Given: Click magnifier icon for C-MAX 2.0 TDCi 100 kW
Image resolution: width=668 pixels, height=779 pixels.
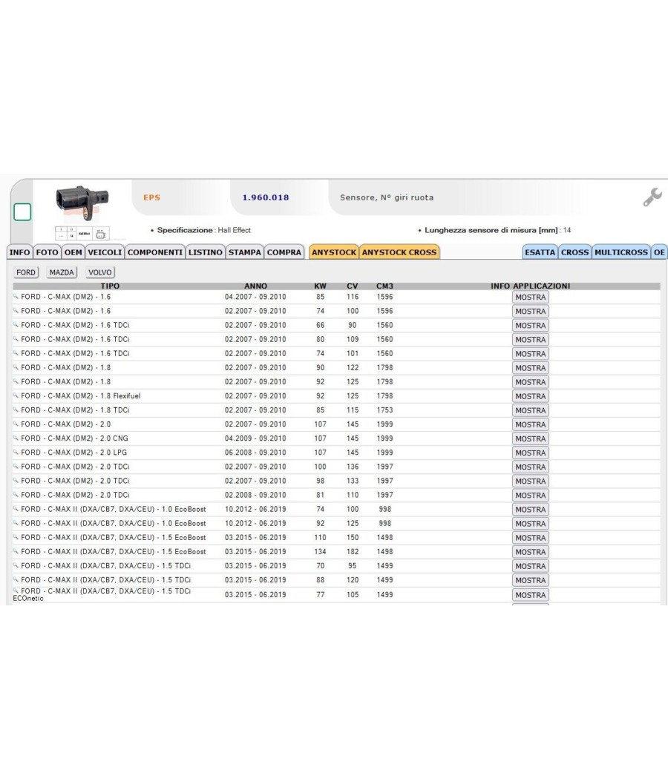Looking at the screenshot, I should [x=16, y=466].
